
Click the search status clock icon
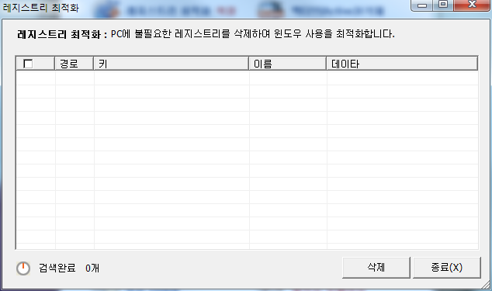[23, 268]
